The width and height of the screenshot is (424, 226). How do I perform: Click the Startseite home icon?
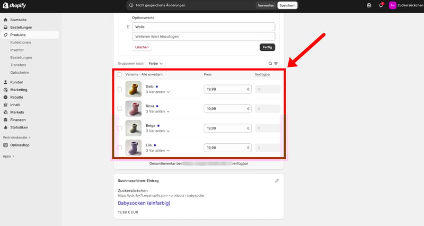5,20
